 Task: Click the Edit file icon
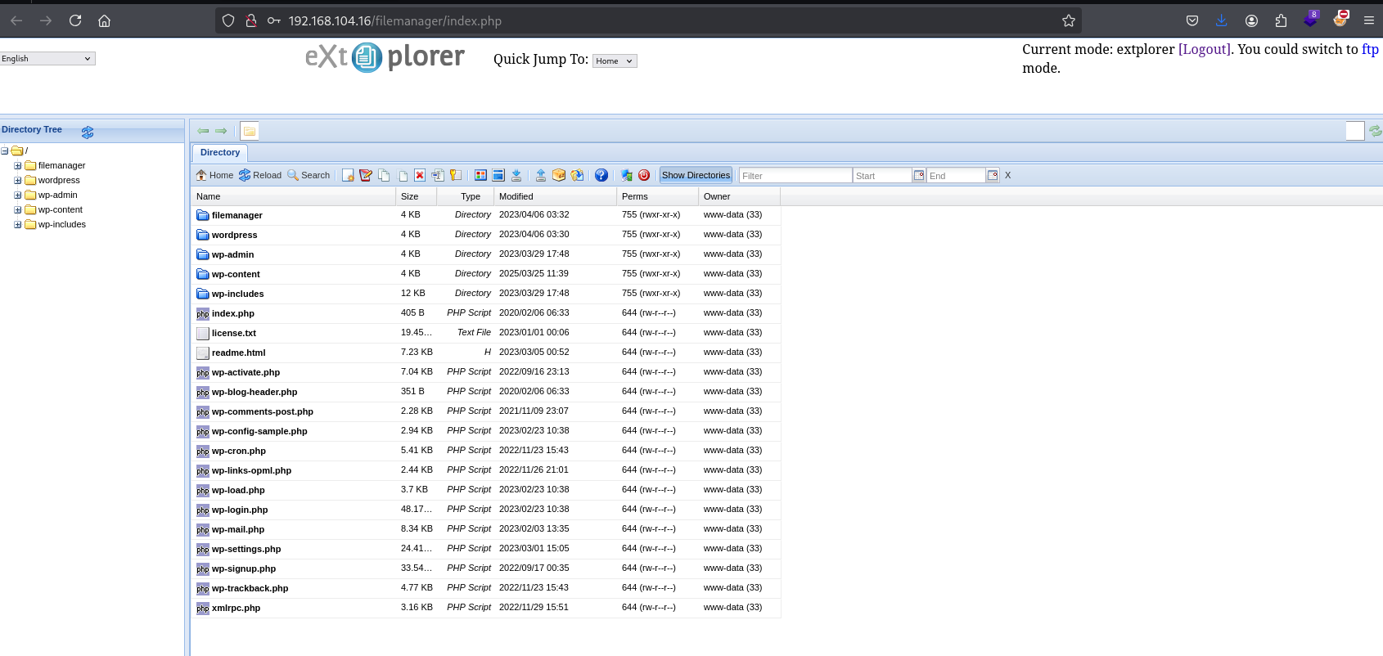pyautogui.click(x=366, y=175)
